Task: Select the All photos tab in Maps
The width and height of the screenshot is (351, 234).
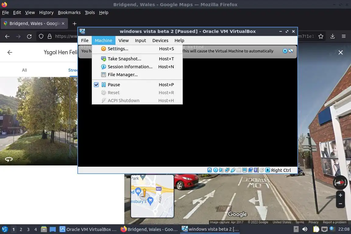Action: 24,70
